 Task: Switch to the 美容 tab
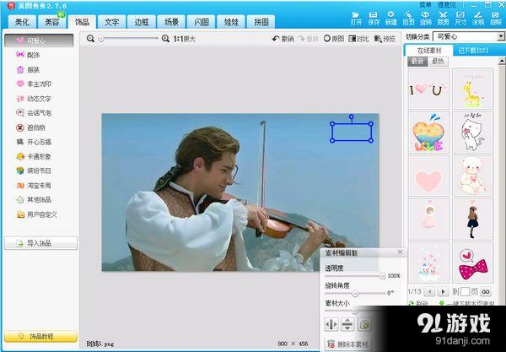pos(52,22)
